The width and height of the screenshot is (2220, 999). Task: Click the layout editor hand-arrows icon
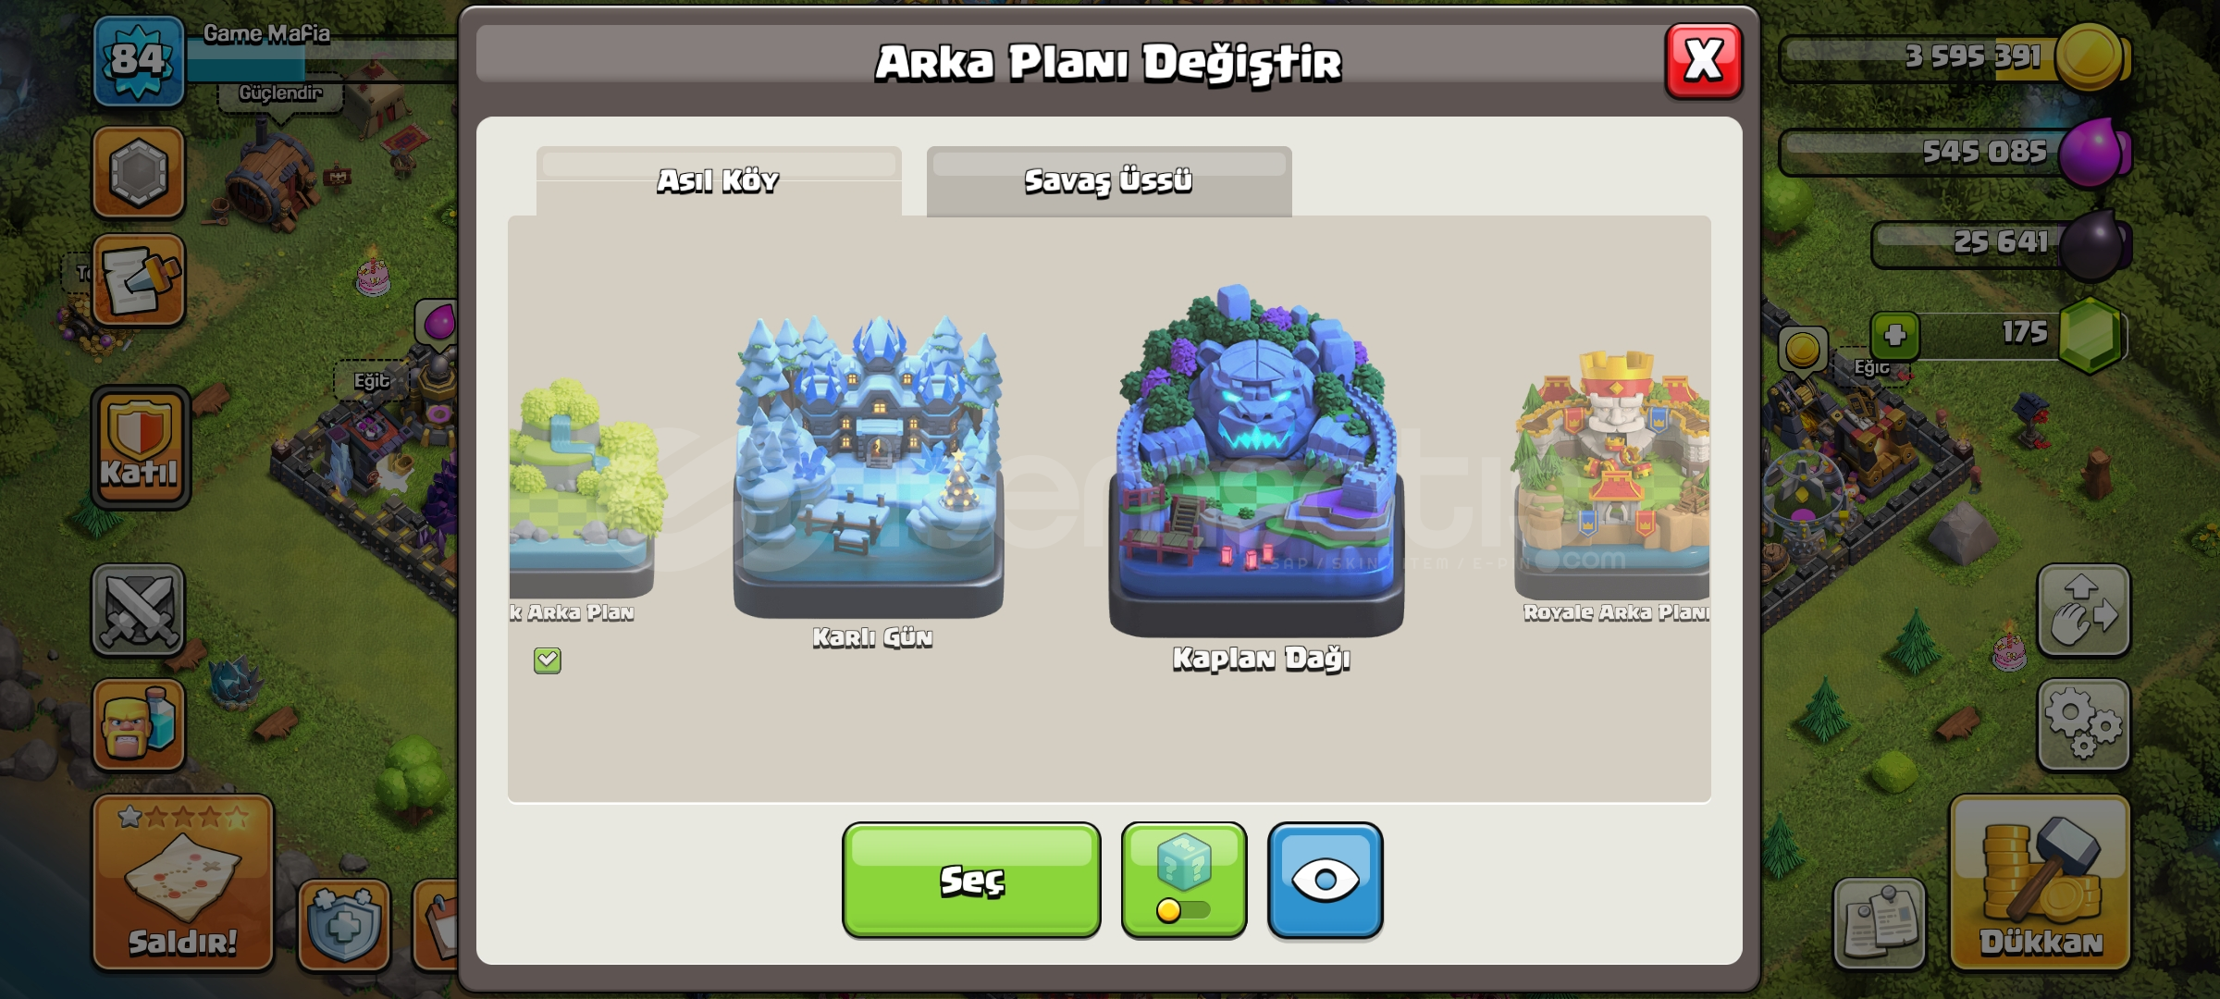coord(2083,610)
